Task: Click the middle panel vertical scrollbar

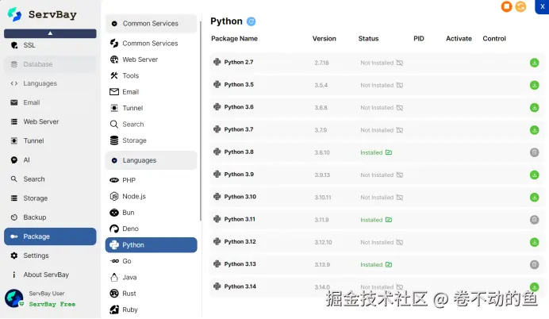Action: point(201,121)
